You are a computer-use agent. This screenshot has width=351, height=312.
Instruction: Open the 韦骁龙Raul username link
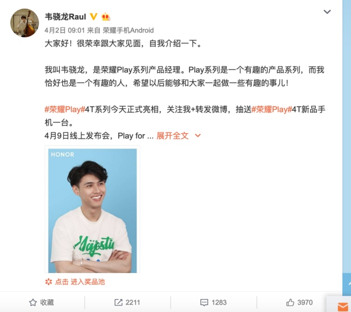65,17
